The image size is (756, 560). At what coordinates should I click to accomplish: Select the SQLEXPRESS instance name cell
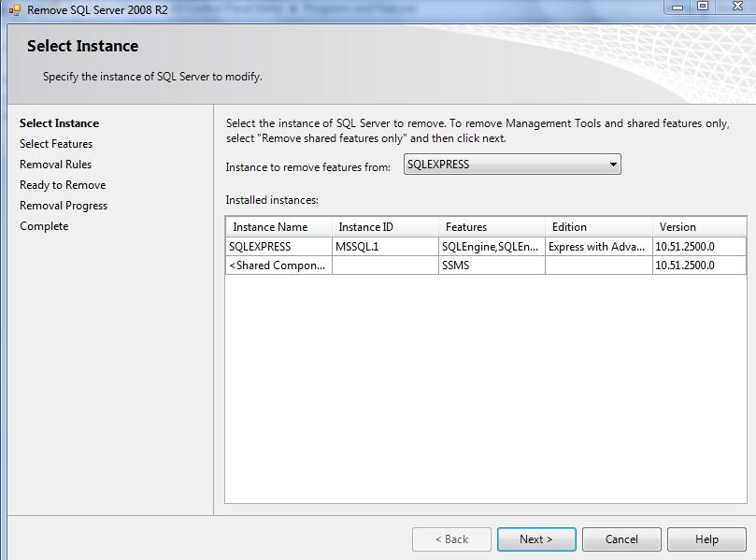[x=278, y=247]
